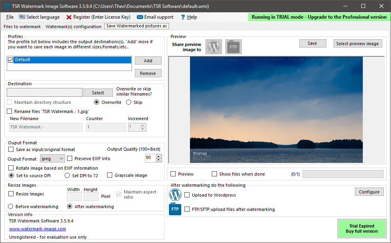Click the US flag language icon
Image resolution: width=391 pixels, height=243 pixels.
22,17
